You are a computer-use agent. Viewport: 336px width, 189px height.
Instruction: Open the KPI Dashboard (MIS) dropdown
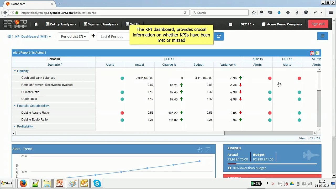coord(29,36)
